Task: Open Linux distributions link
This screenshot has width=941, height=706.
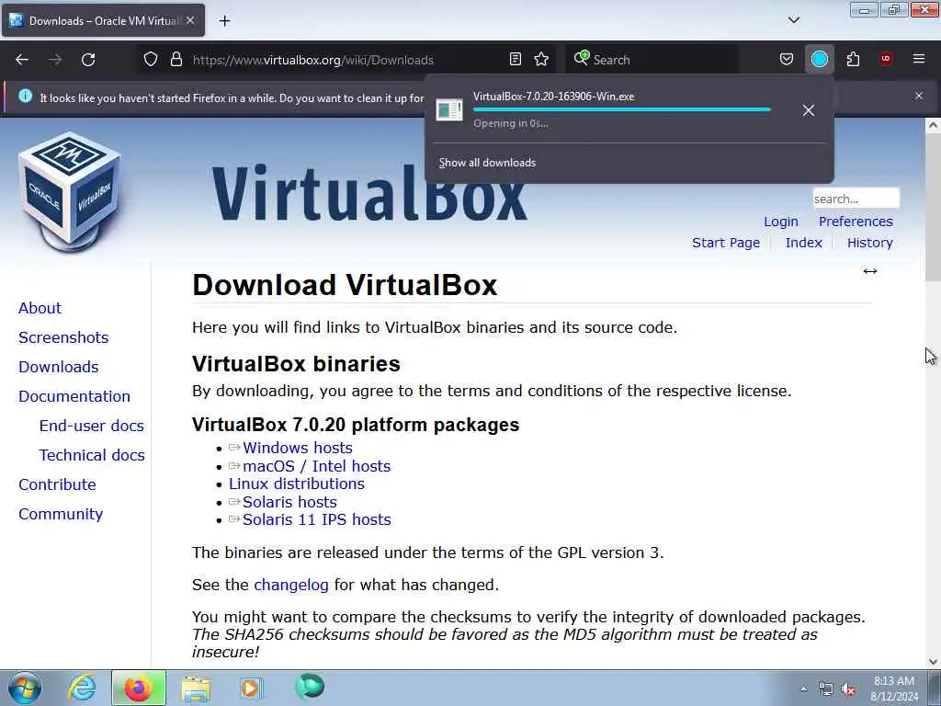Action: tap(297, 484)
